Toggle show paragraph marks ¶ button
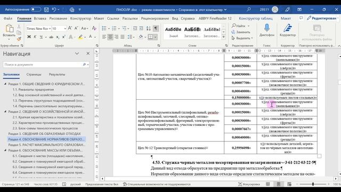 click(x=156, y=28)
